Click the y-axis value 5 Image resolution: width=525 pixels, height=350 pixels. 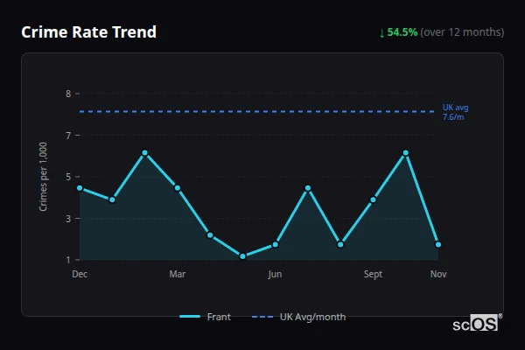coord(68,177)
